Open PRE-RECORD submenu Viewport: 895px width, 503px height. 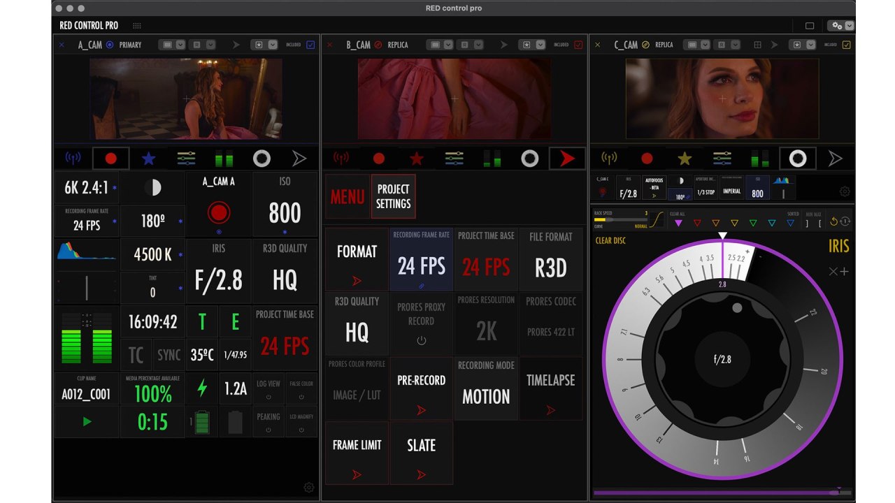[421, 388]
